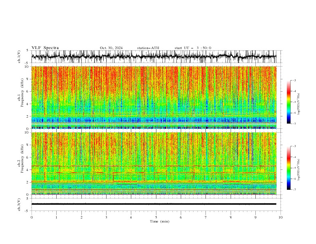The image size is (316, 244).
Task: Click the ch.2 "Frequency (kHz)" axis label
Action: pos(22,159)
